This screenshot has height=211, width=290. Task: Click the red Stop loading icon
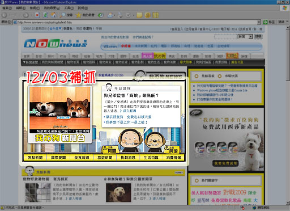[x=37, y=15]
